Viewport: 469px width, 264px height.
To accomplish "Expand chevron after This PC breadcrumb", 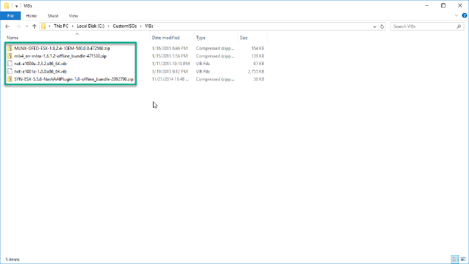I will pos(73,26).
